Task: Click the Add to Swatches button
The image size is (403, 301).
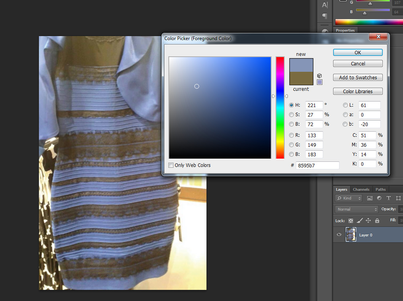Action: coord(358,78)
